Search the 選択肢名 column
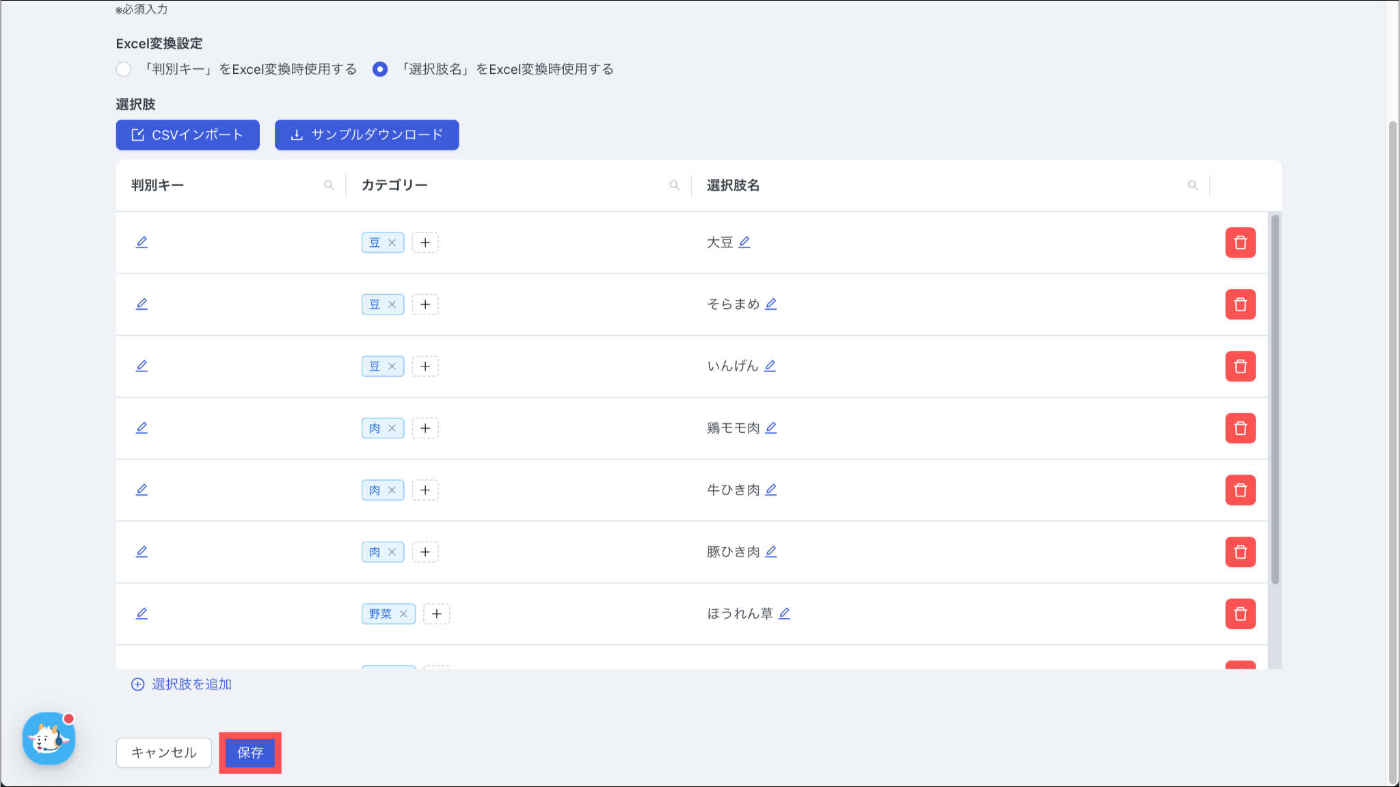 pyautogui.click(x=1192, y=185)
